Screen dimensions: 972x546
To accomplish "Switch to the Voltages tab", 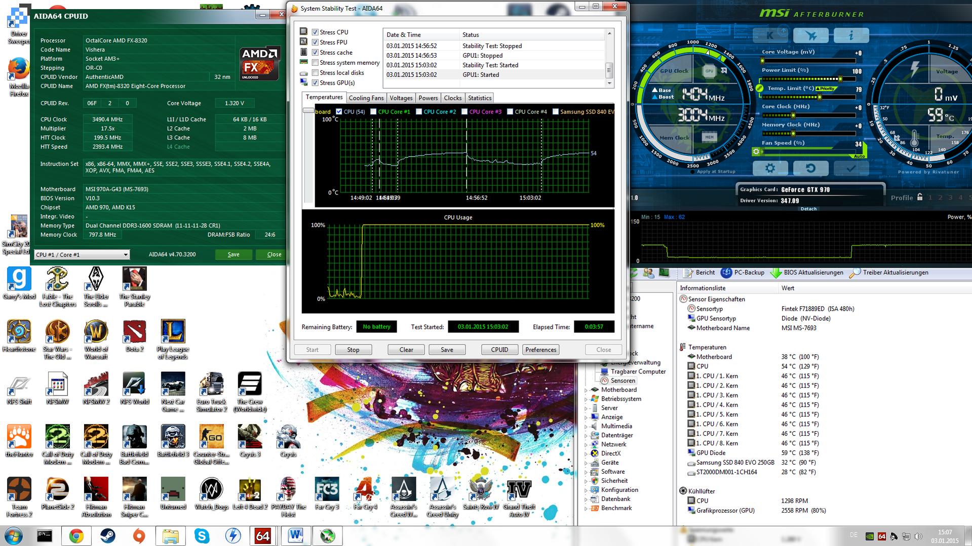I will (401, 98).
